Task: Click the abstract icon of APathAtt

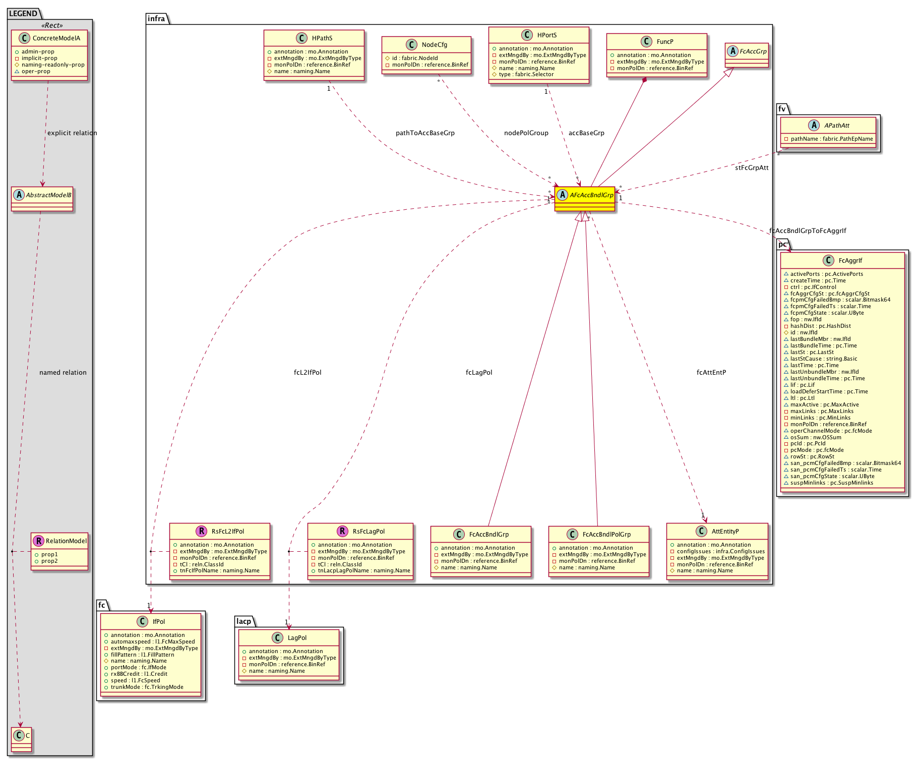Action: (x=814, y=125)
